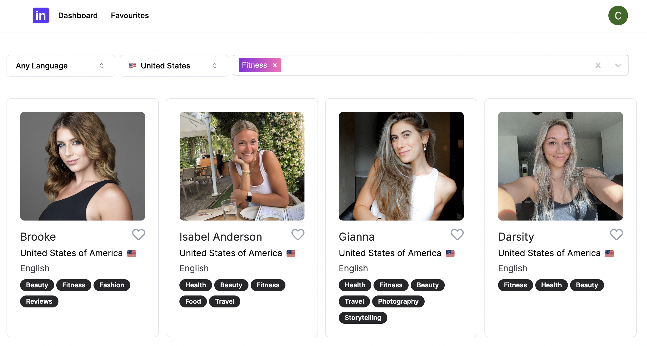
Task: Open Gianna's profile name link
Action: pyautogui.click(x=357, y=237)
